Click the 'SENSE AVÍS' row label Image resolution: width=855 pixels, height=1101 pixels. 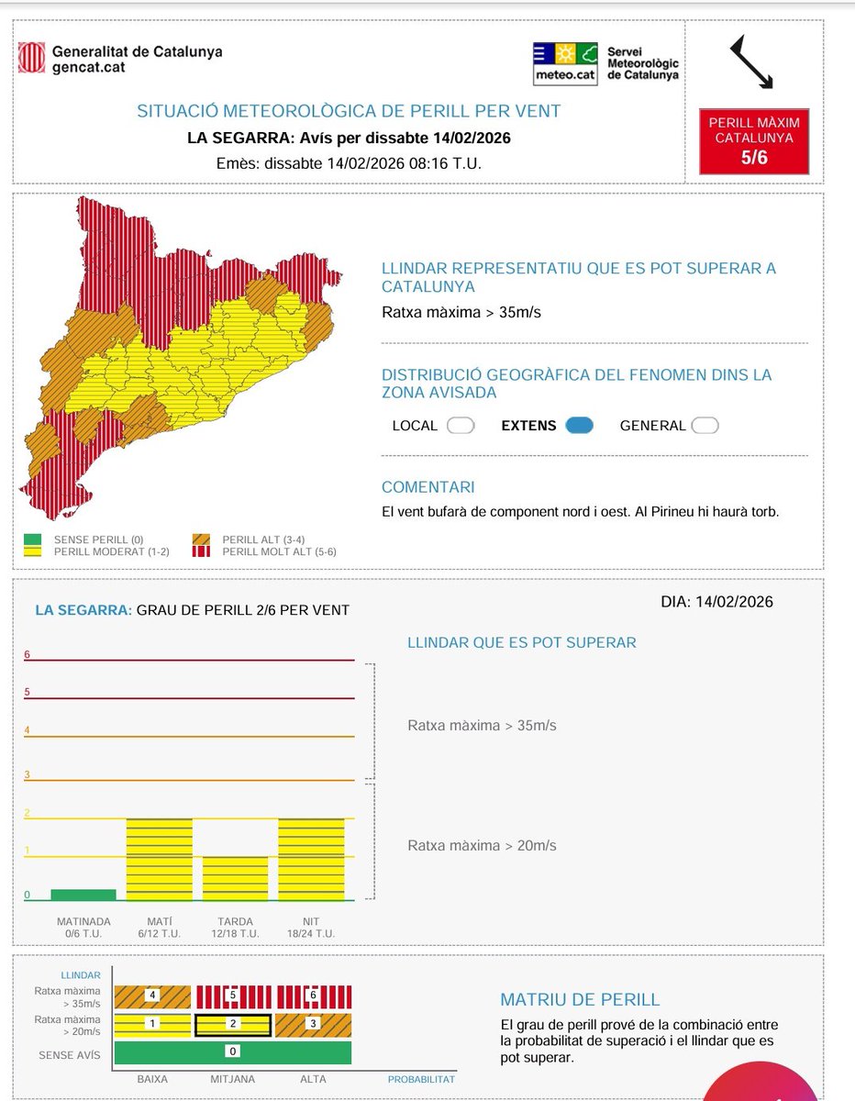tap(70, 1055)
